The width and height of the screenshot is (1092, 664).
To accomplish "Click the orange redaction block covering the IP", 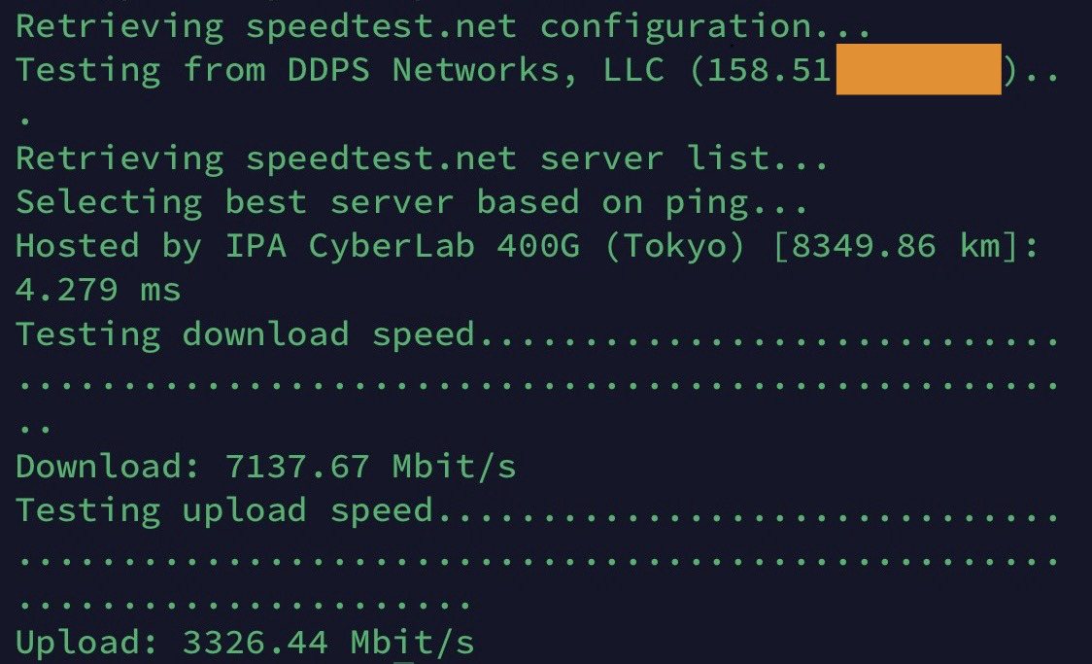I will click(918, 70).
